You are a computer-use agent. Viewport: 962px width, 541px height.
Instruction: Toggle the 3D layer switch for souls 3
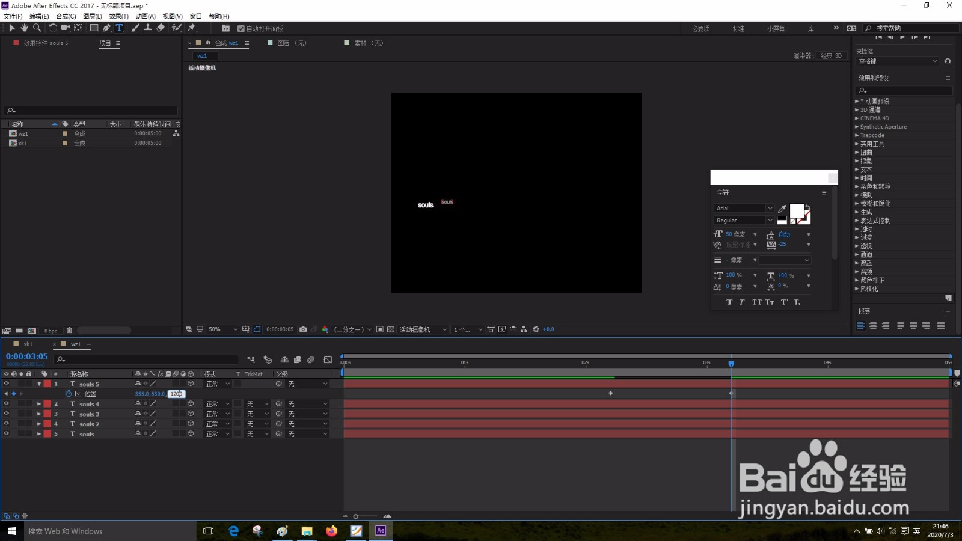191,414
